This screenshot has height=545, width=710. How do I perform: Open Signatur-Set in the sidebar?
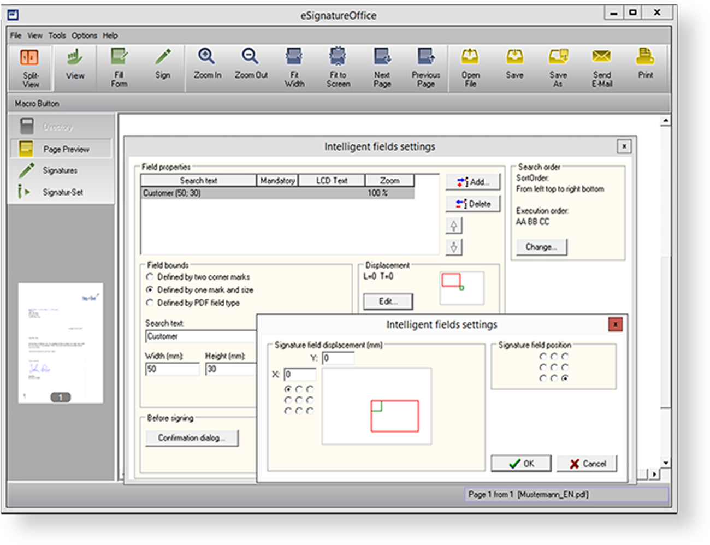click(60, 192)
